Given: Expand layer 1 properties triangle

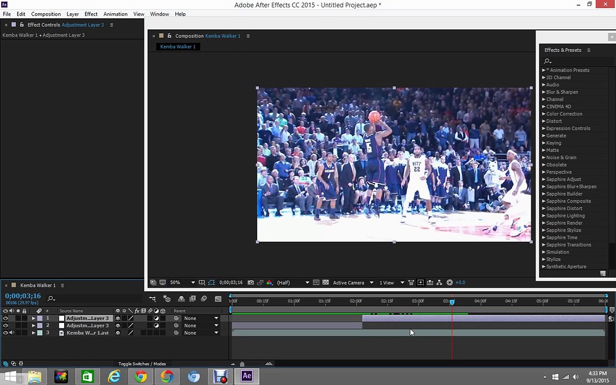Looking at the screenshot, I should [33, 318].
